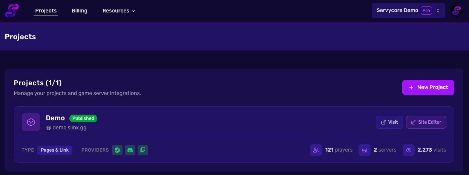Open the Billing tab

(80, 11)
